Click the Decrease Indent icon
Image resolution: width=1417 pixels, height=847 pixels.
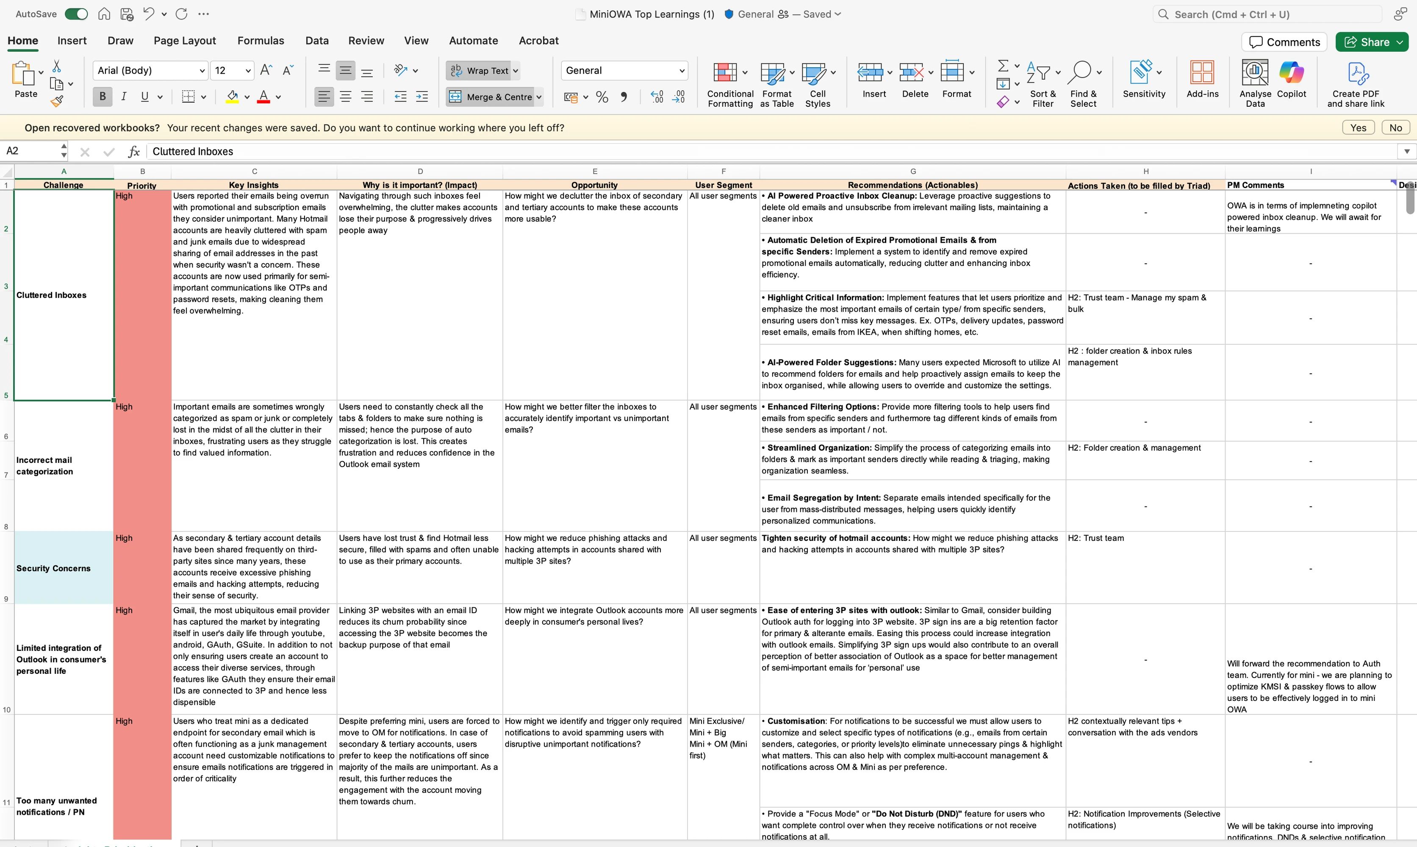point(401,97)
